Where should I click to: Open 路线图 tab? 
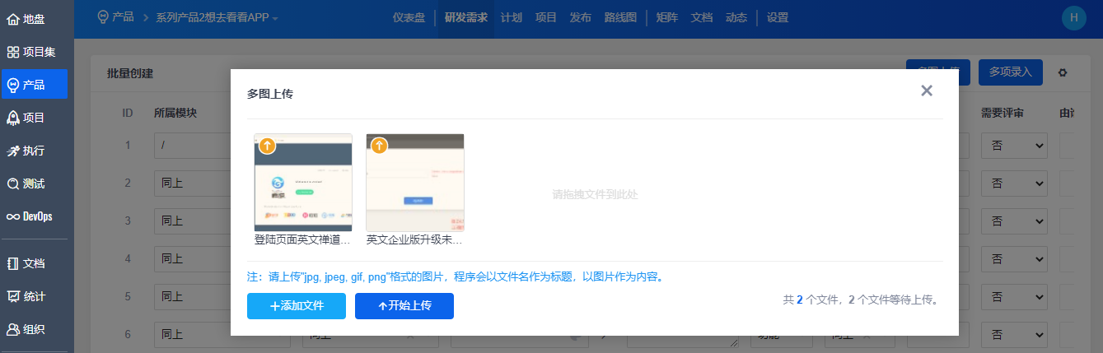(x=620, y=17)
